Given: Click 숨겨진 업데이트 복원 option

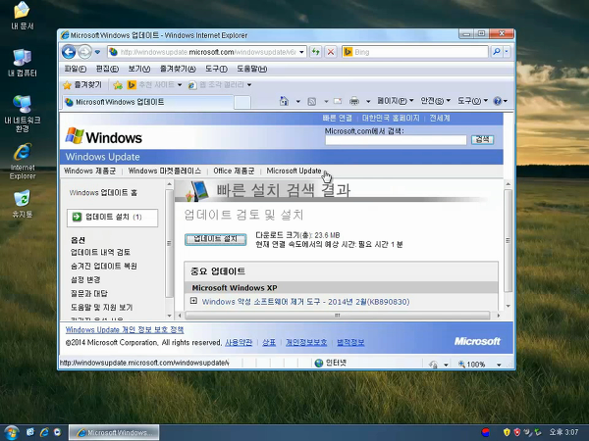Looking at the screenshot, I should 104,266.
